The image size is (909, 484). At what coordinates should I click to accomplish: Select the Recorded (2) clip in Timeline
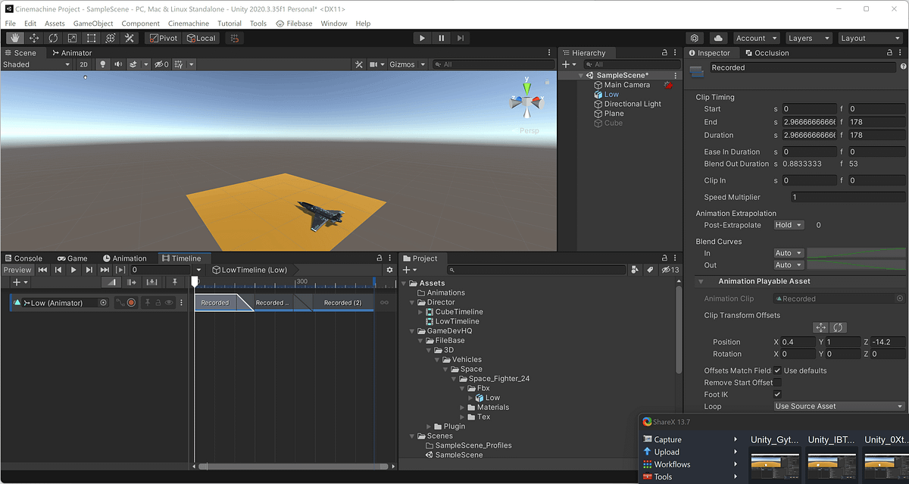pyautogui.click(x=345, y=302)
